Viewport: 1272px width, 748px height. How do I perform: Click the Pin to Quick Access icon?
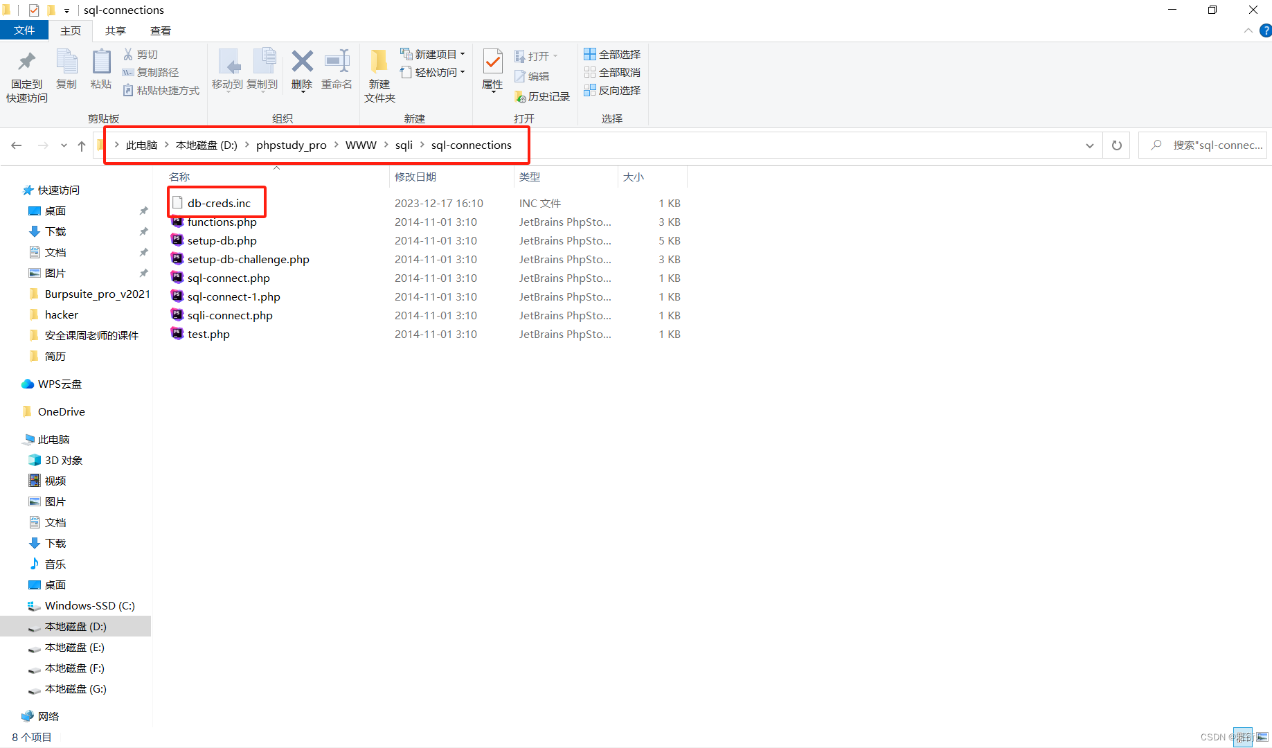tap(27, 62)
